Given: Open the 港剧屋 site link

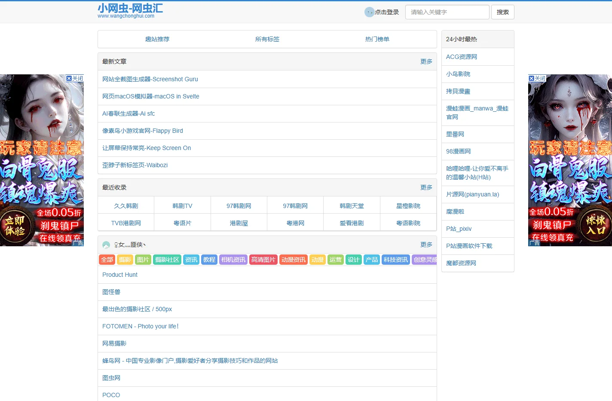Looking at the screenshot, I should click(x=239, y=223).
